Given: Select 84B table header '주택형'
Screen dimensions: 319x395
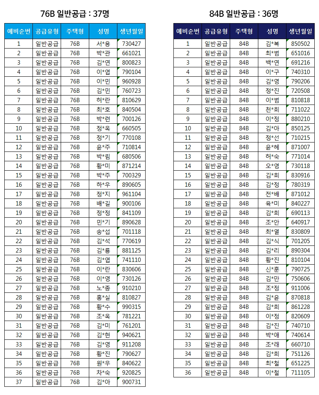Looking at the screenshot, I should point(244,31).
